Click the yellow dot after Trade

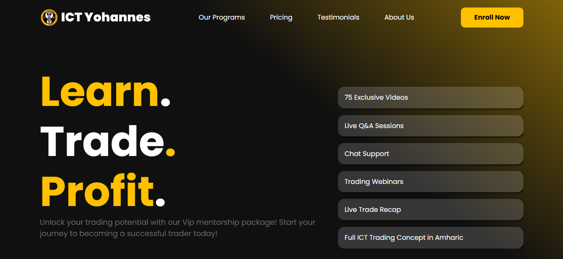point(170,152)
